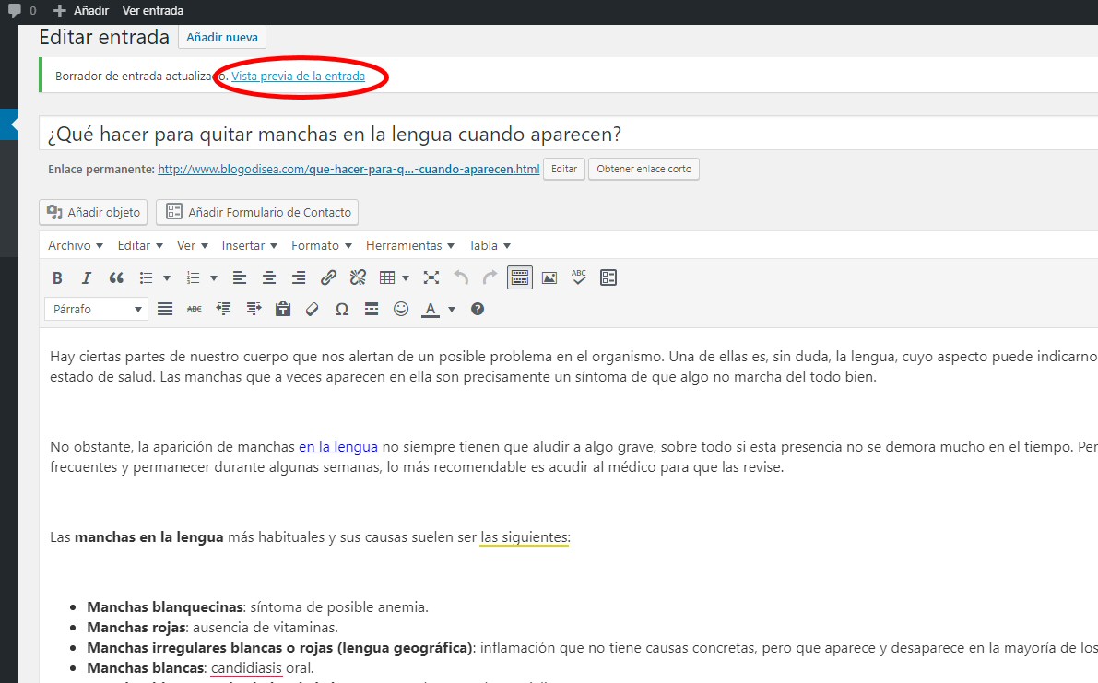Open the emoticons smiley picker

pos(401,310)
